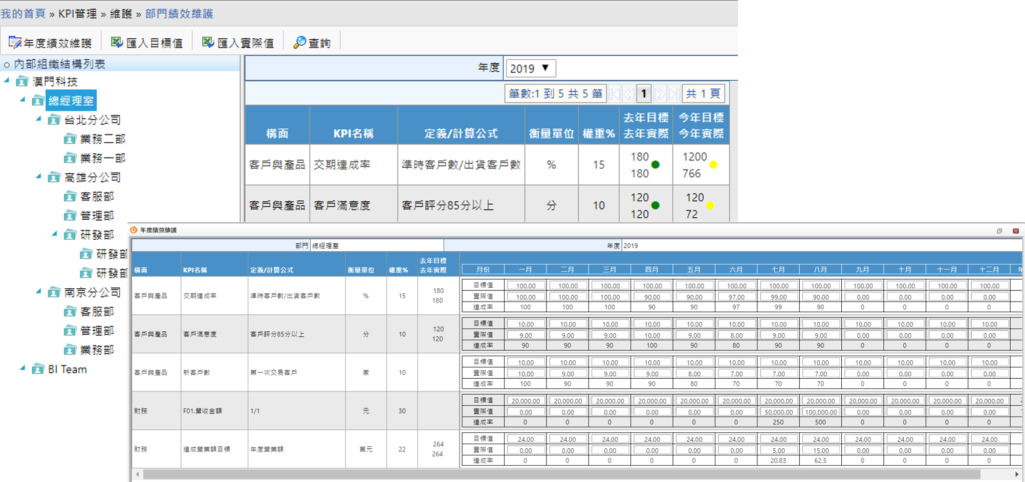Click 新客戶數 KPI name in dialog
This screenshot has height=482, width=1025.
pos(197,373)
